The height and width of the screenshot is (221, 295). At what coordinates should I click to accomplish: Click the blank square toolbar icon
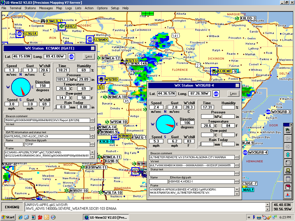click(x=288, y=163)
